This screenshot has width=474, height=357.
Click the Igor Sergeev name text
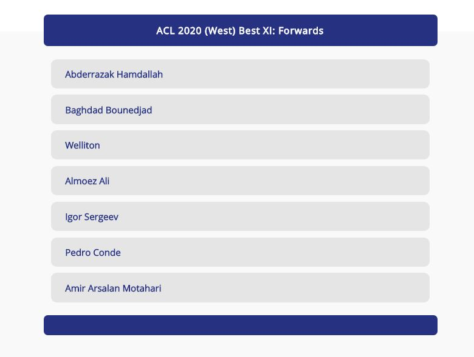coord(92,217)
